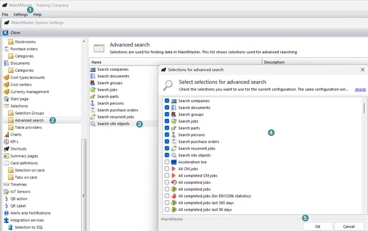Click the Summary pages icon
368x231 pixels.
(7, 156)
